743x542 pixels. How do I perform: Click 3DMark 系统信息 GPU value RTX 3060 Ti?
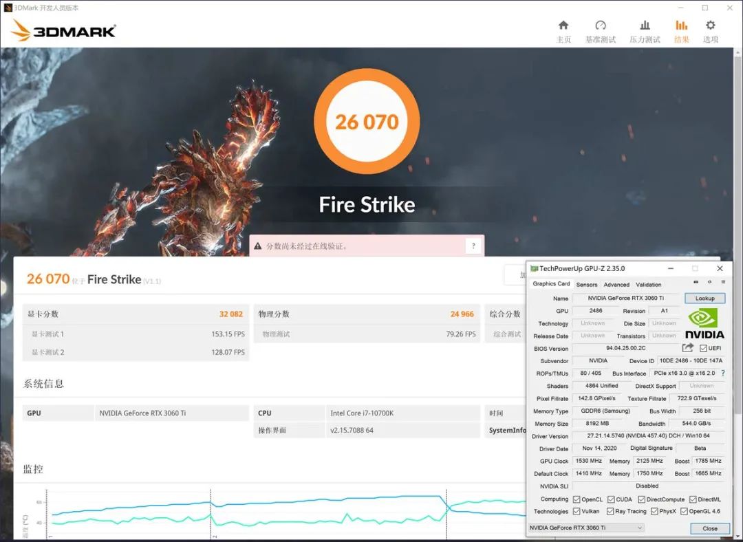point(142,413)
